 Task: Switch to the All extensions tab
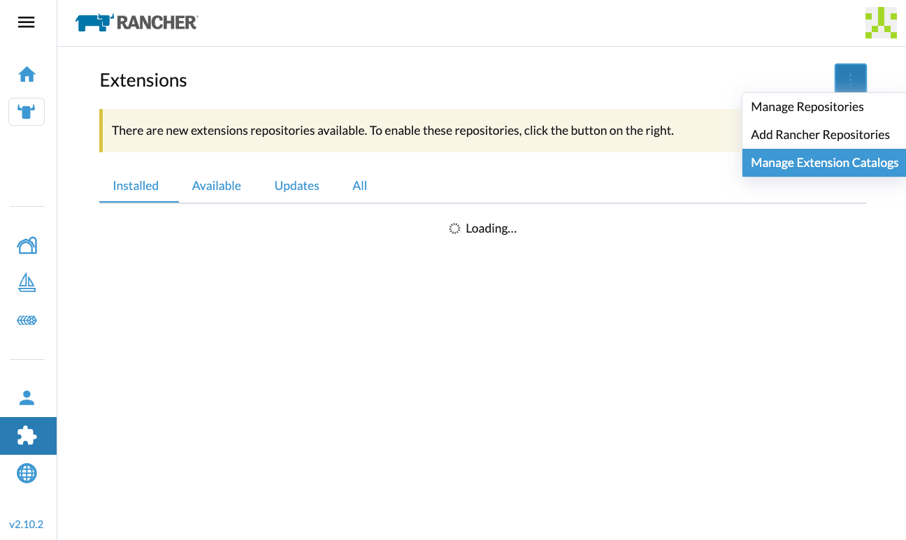[359, 185]
